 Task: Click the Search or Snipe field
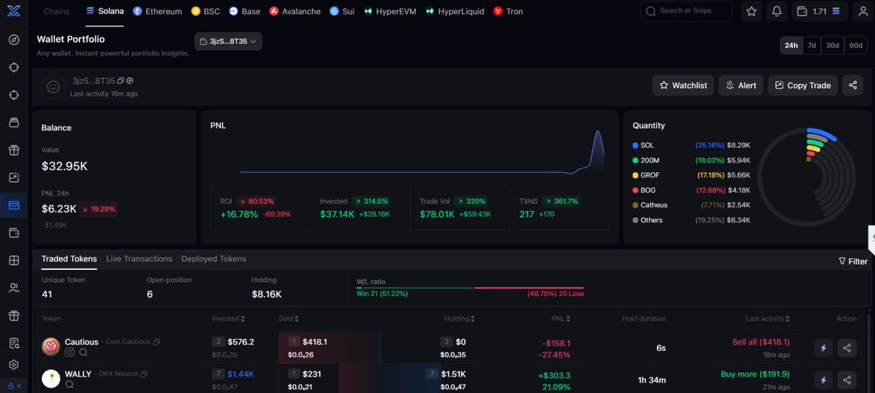coord(685,11)
